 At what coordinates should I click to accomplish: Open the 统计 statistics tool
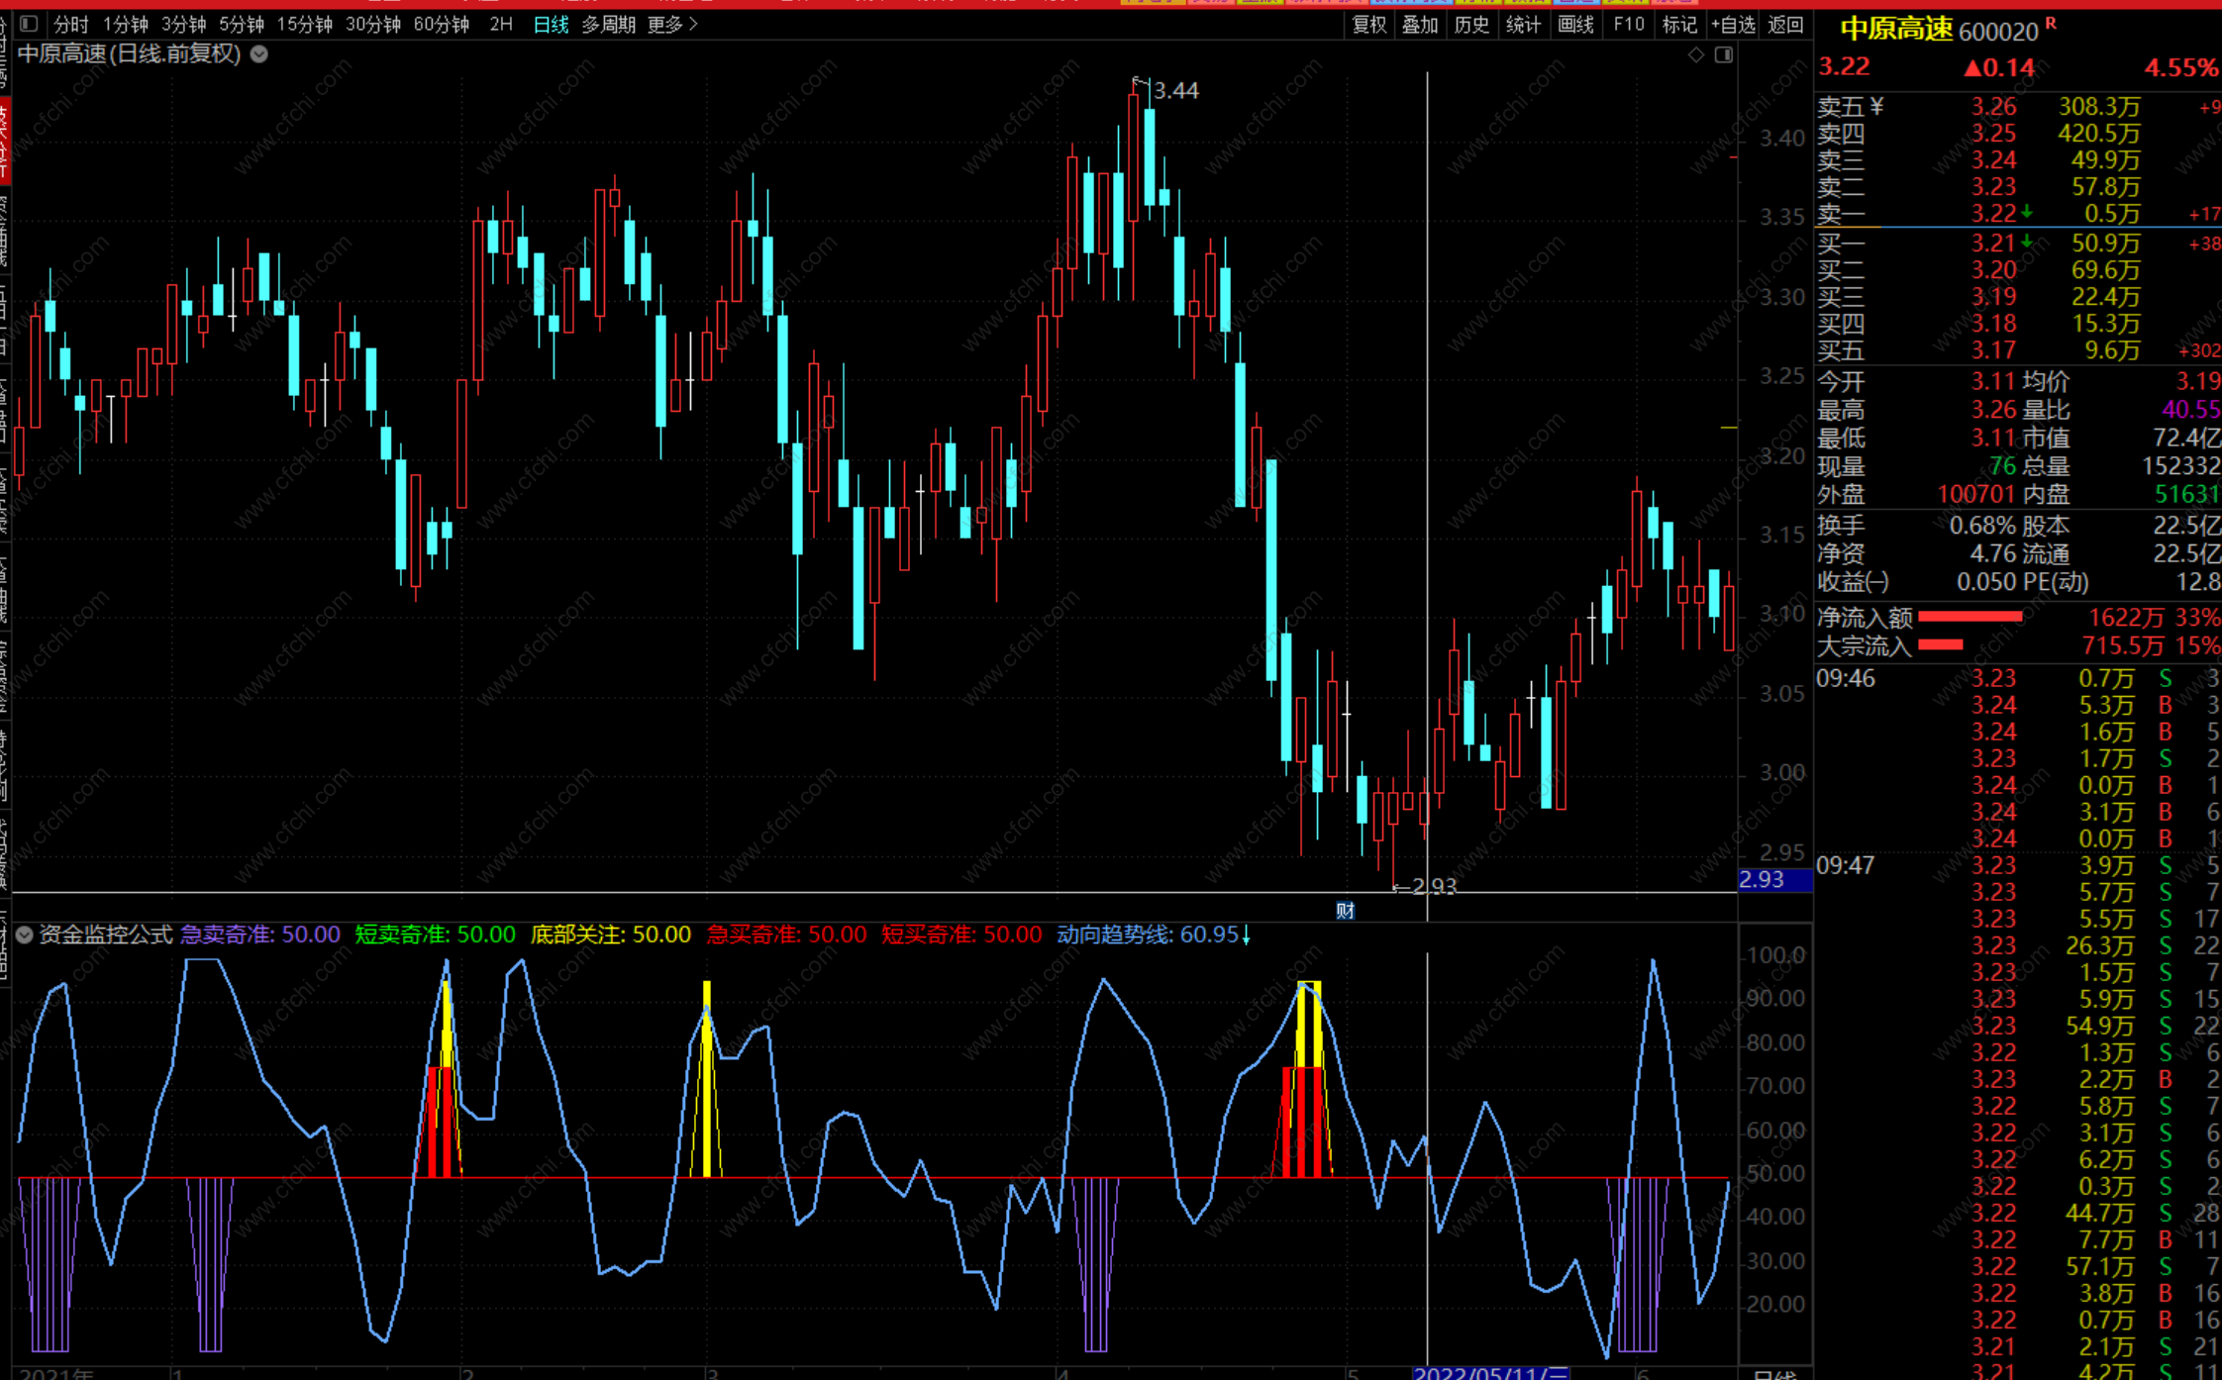click(1523, 24)
